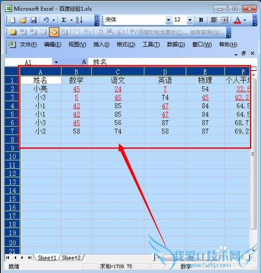Open the 窗口(W) menu
This screenshot has width=261, height=273.
pos(202,44)
